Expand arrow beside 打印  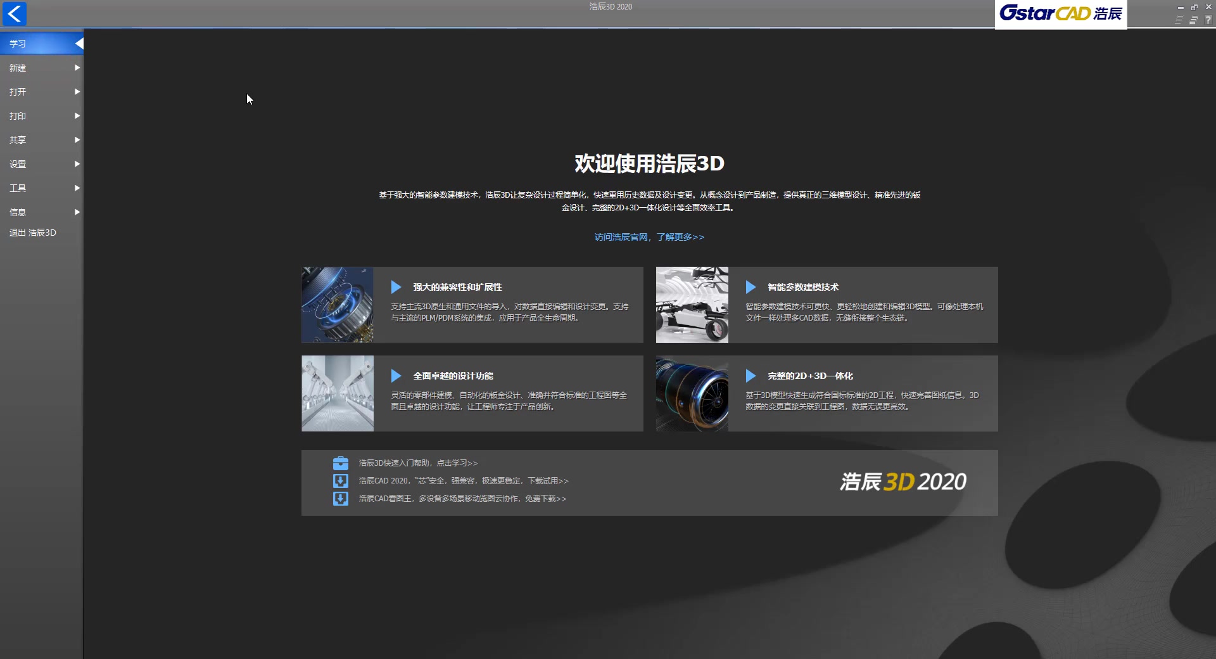(77, 116)
